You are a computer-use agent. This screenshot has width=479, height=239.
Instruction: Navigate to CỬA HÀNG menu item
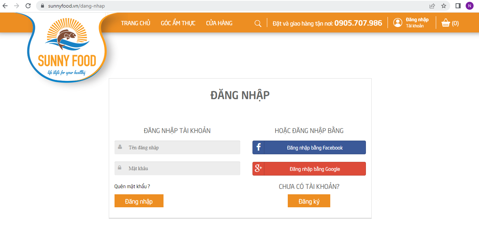coord(219,23)
